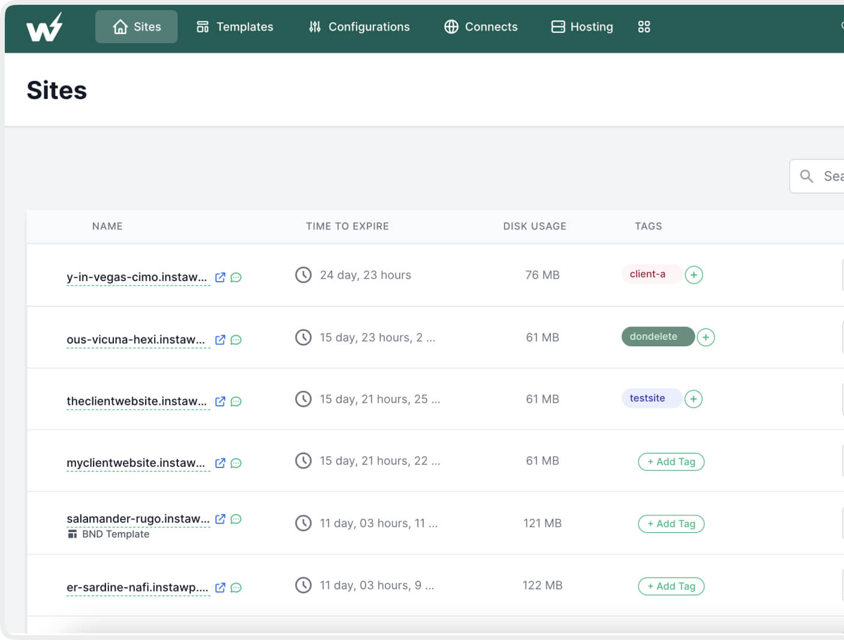The image size is (844, 640).
Task: Click the chat bubble for salamander-rugo
Action: tap(236, 519)
